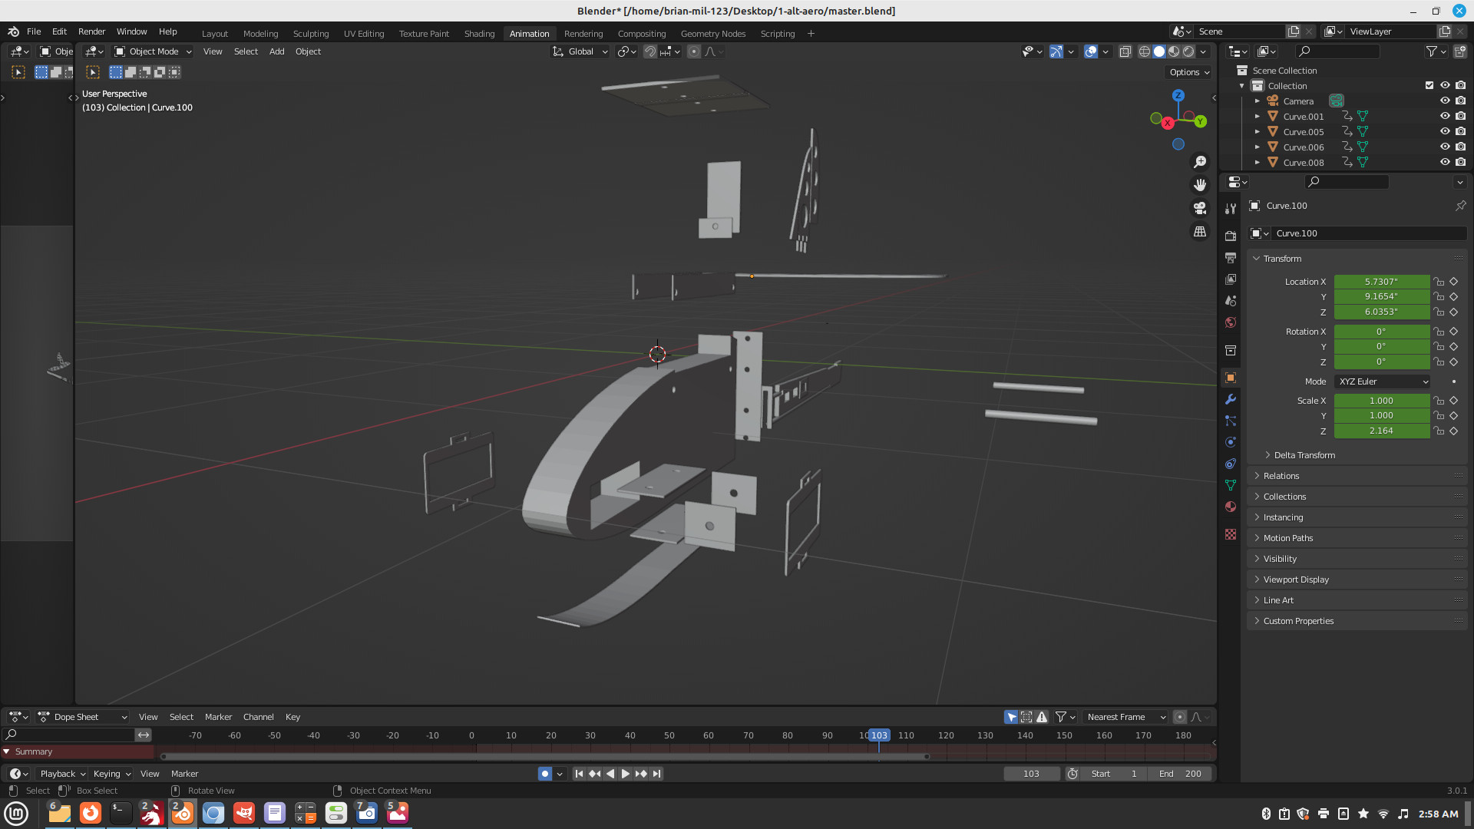Toggle X-ray mode in viewport header
Image resolution: width=1474 pixels, height=829 pixels.
[1125, 51]
